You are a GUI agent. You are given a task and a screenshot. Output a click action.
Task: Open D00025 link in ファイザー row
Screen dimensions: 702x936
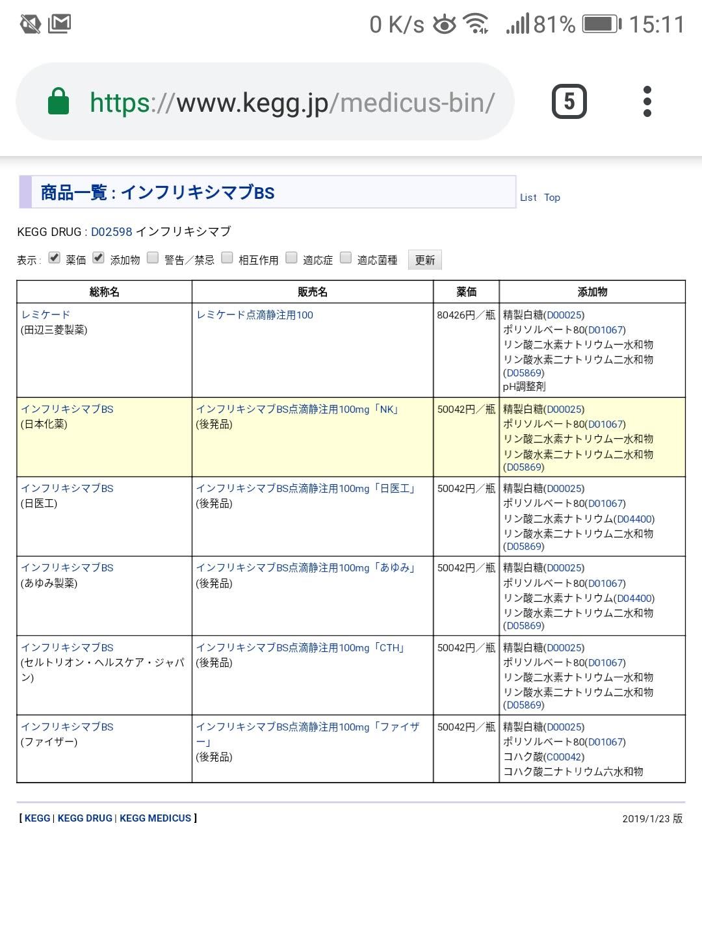click(x=564, y=727)
